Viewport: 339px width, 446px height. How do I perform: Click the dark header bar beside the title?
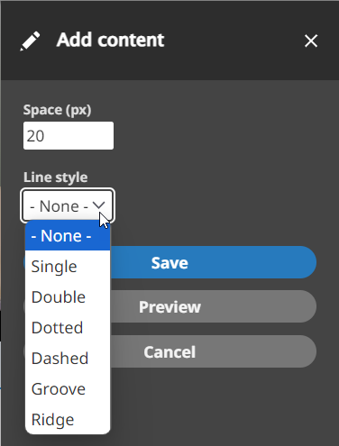(234, 41)
